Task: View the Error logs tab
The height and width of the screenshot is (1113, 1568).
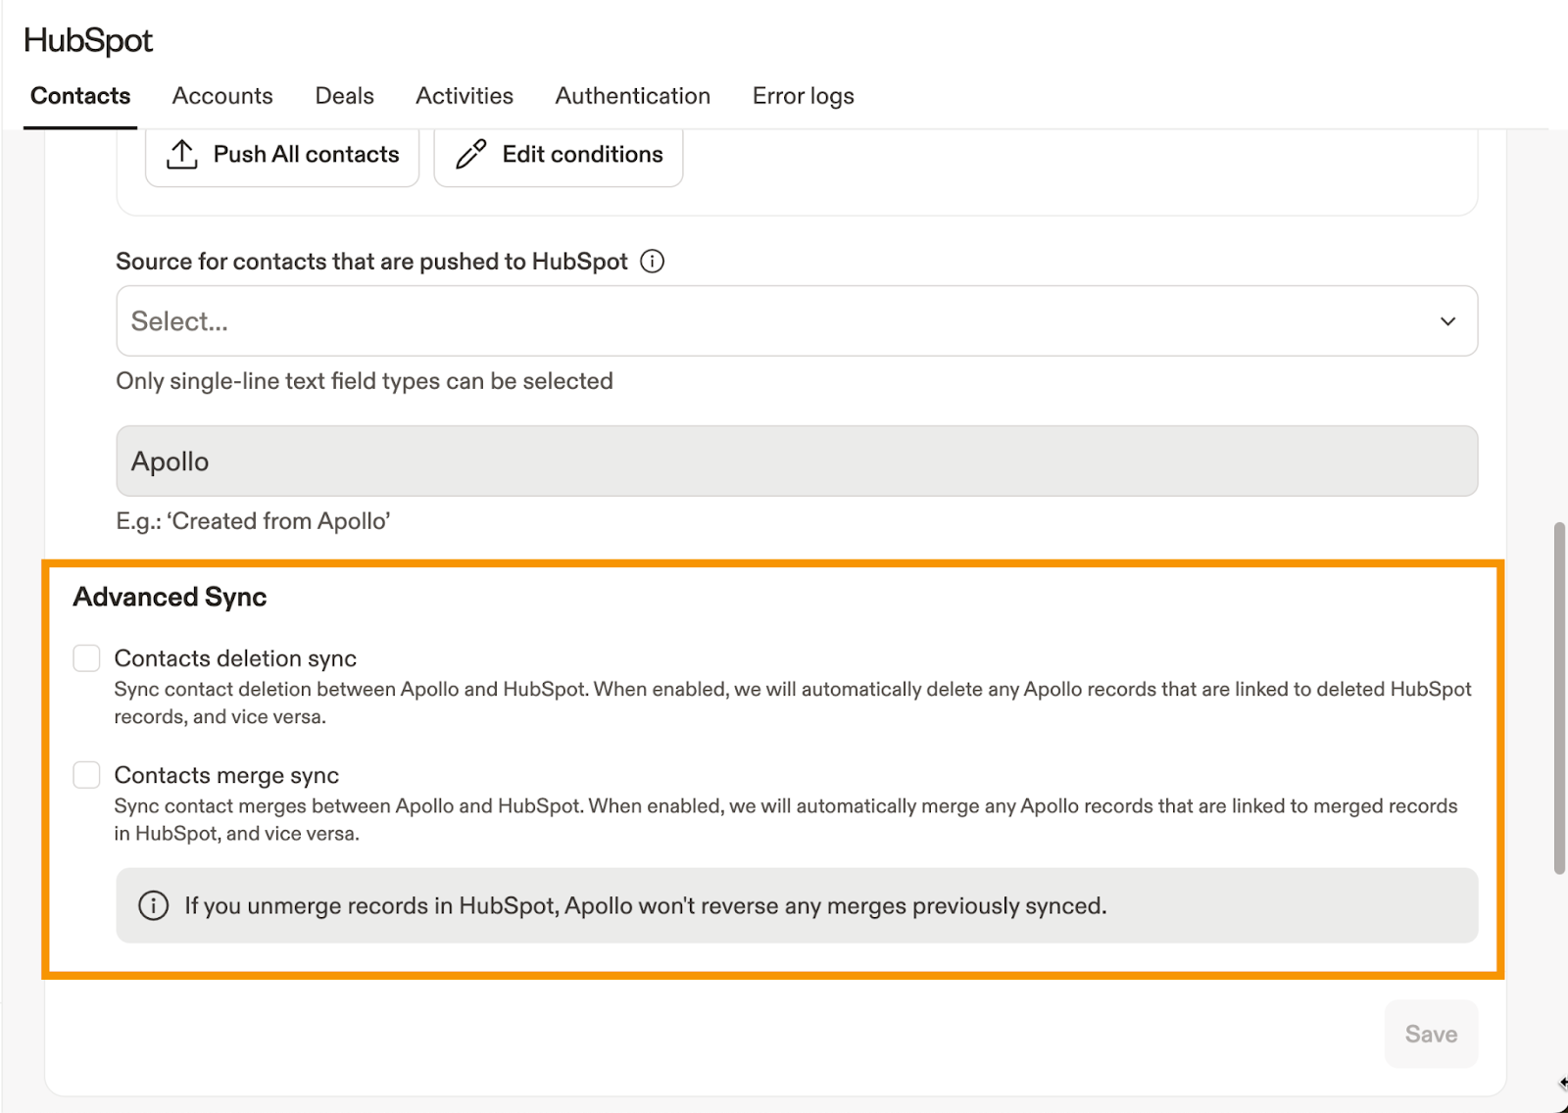Action: 803,96
